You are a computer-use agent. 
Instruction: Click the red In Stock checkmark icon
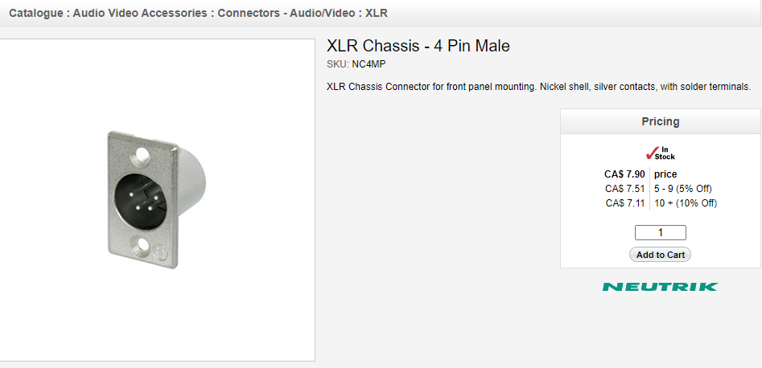(652, 152)
